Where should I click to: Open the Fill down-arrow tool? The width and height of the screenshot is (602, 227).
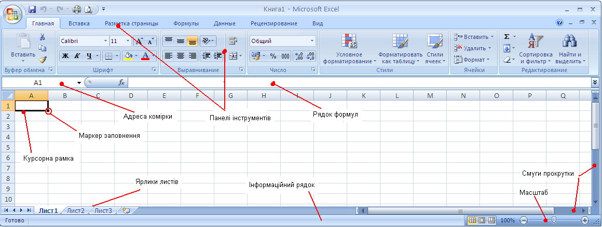tap(507, 48)
